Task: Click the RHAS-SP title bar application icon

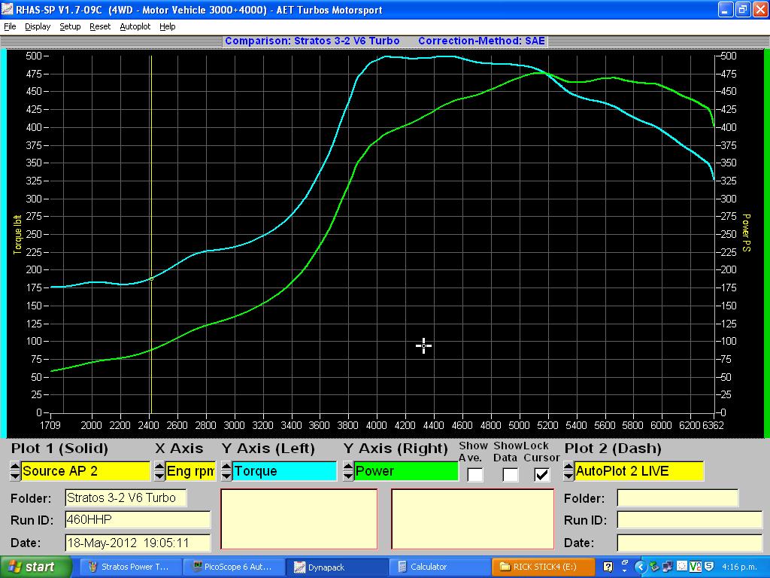Action: (x=8, y=10)
